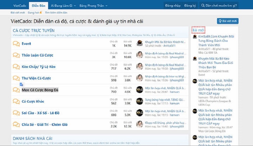Open latest post Khuyến Mãi Xa Bờ in Event row
Screen dimensions: 253x146
(165, 42)
